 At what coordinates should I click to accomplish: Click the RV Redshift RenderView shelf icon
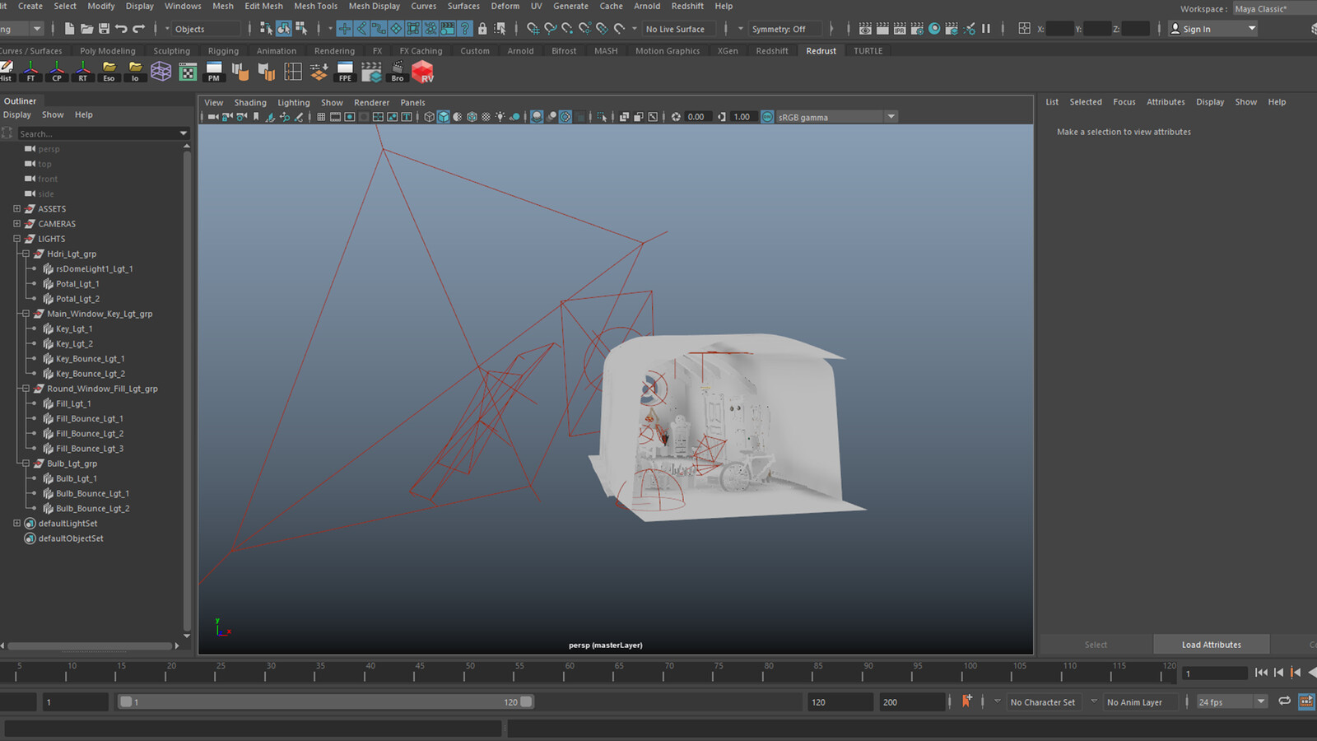pos(423,72)
